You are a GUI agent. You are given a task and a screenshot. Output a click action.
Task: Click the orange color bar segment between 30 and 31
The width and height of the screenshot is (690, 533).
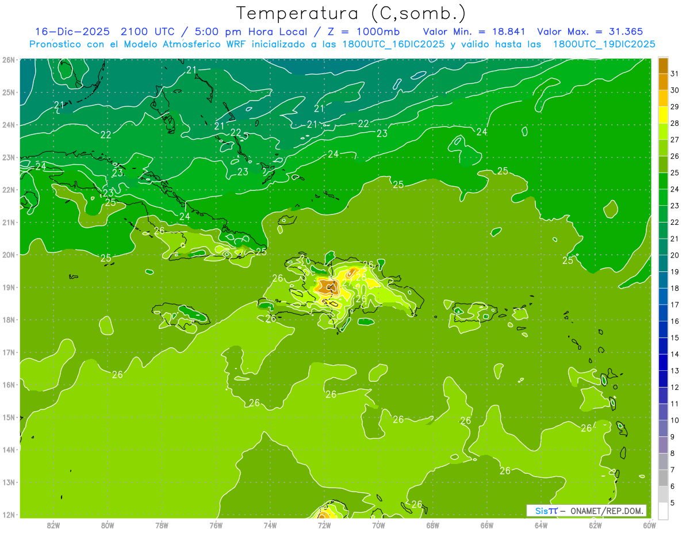pyautogui.click(x=663, y=82)
